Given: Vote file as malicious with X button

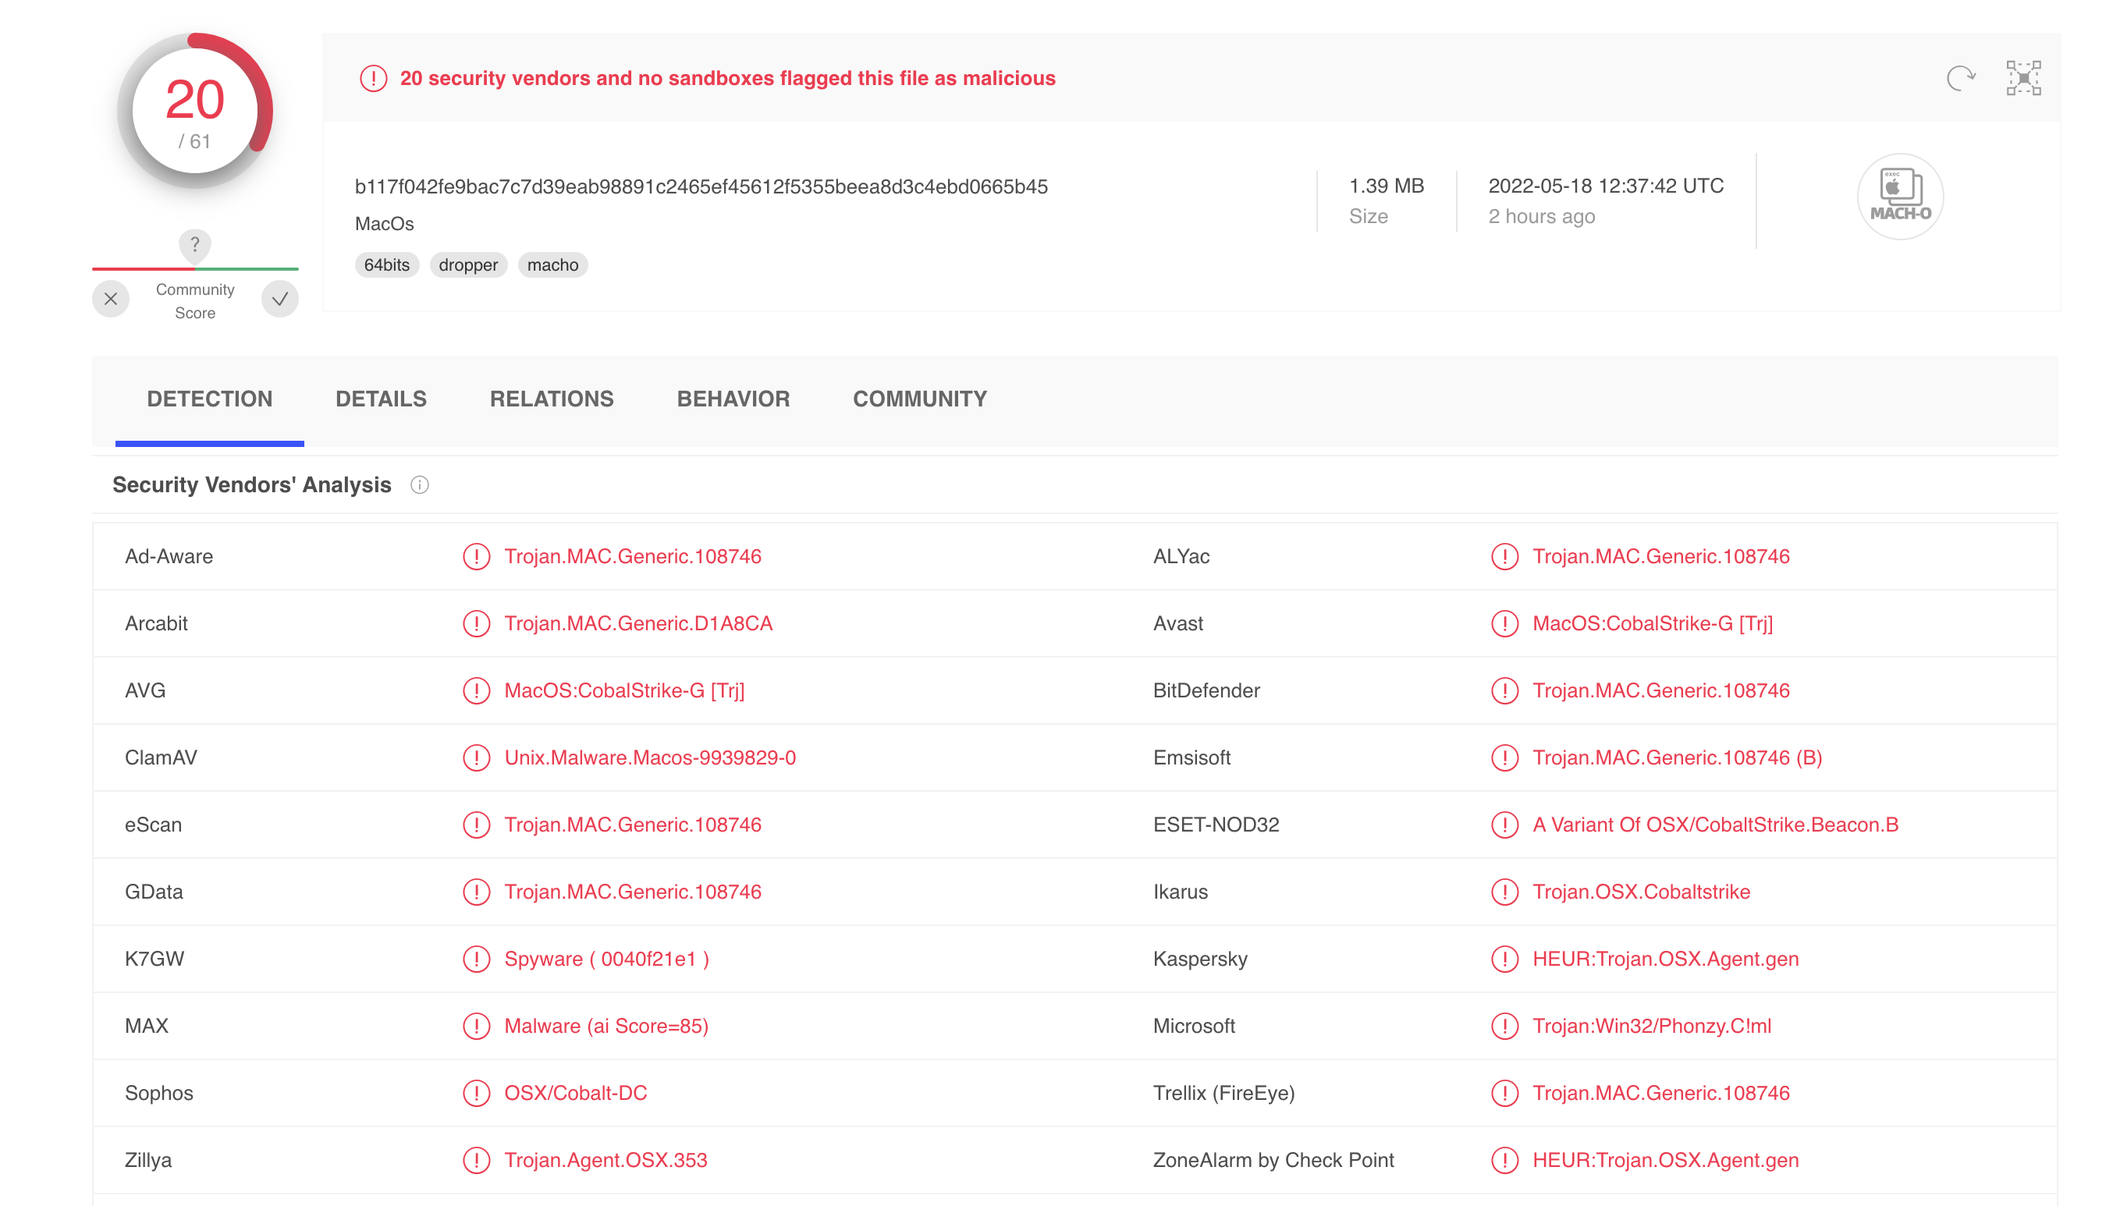Looking at the screenshot, I should pyautogui.click(x=110, y=299).
